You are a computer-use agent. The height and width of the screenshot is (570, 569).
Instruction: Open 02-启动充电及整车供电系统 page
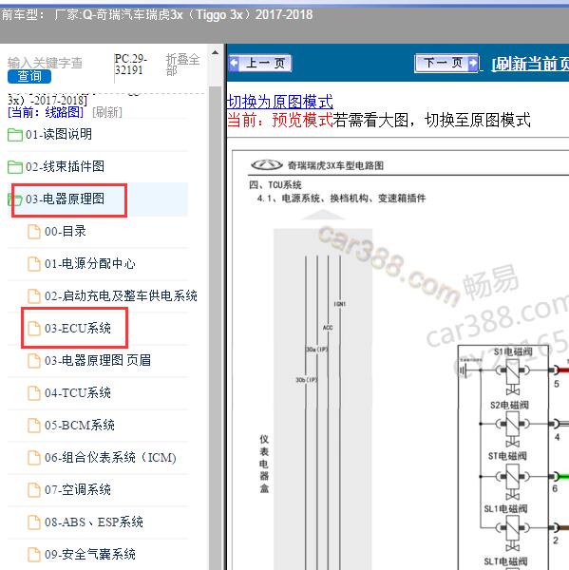pyautogui.click(x=121, y=295)
